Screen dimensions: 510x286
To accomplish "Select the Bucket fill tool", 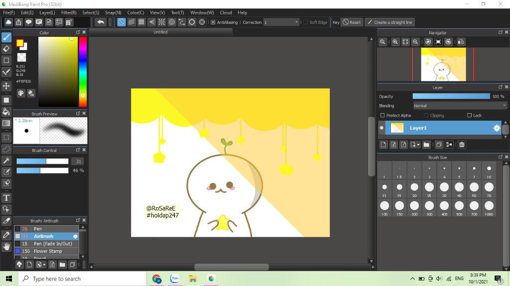I will 6,112.
